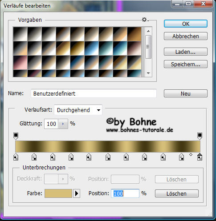Open the Farbe flyout arrow menu
The width and height of the screenshot is (216, 221).
click(x=77, y=193)
